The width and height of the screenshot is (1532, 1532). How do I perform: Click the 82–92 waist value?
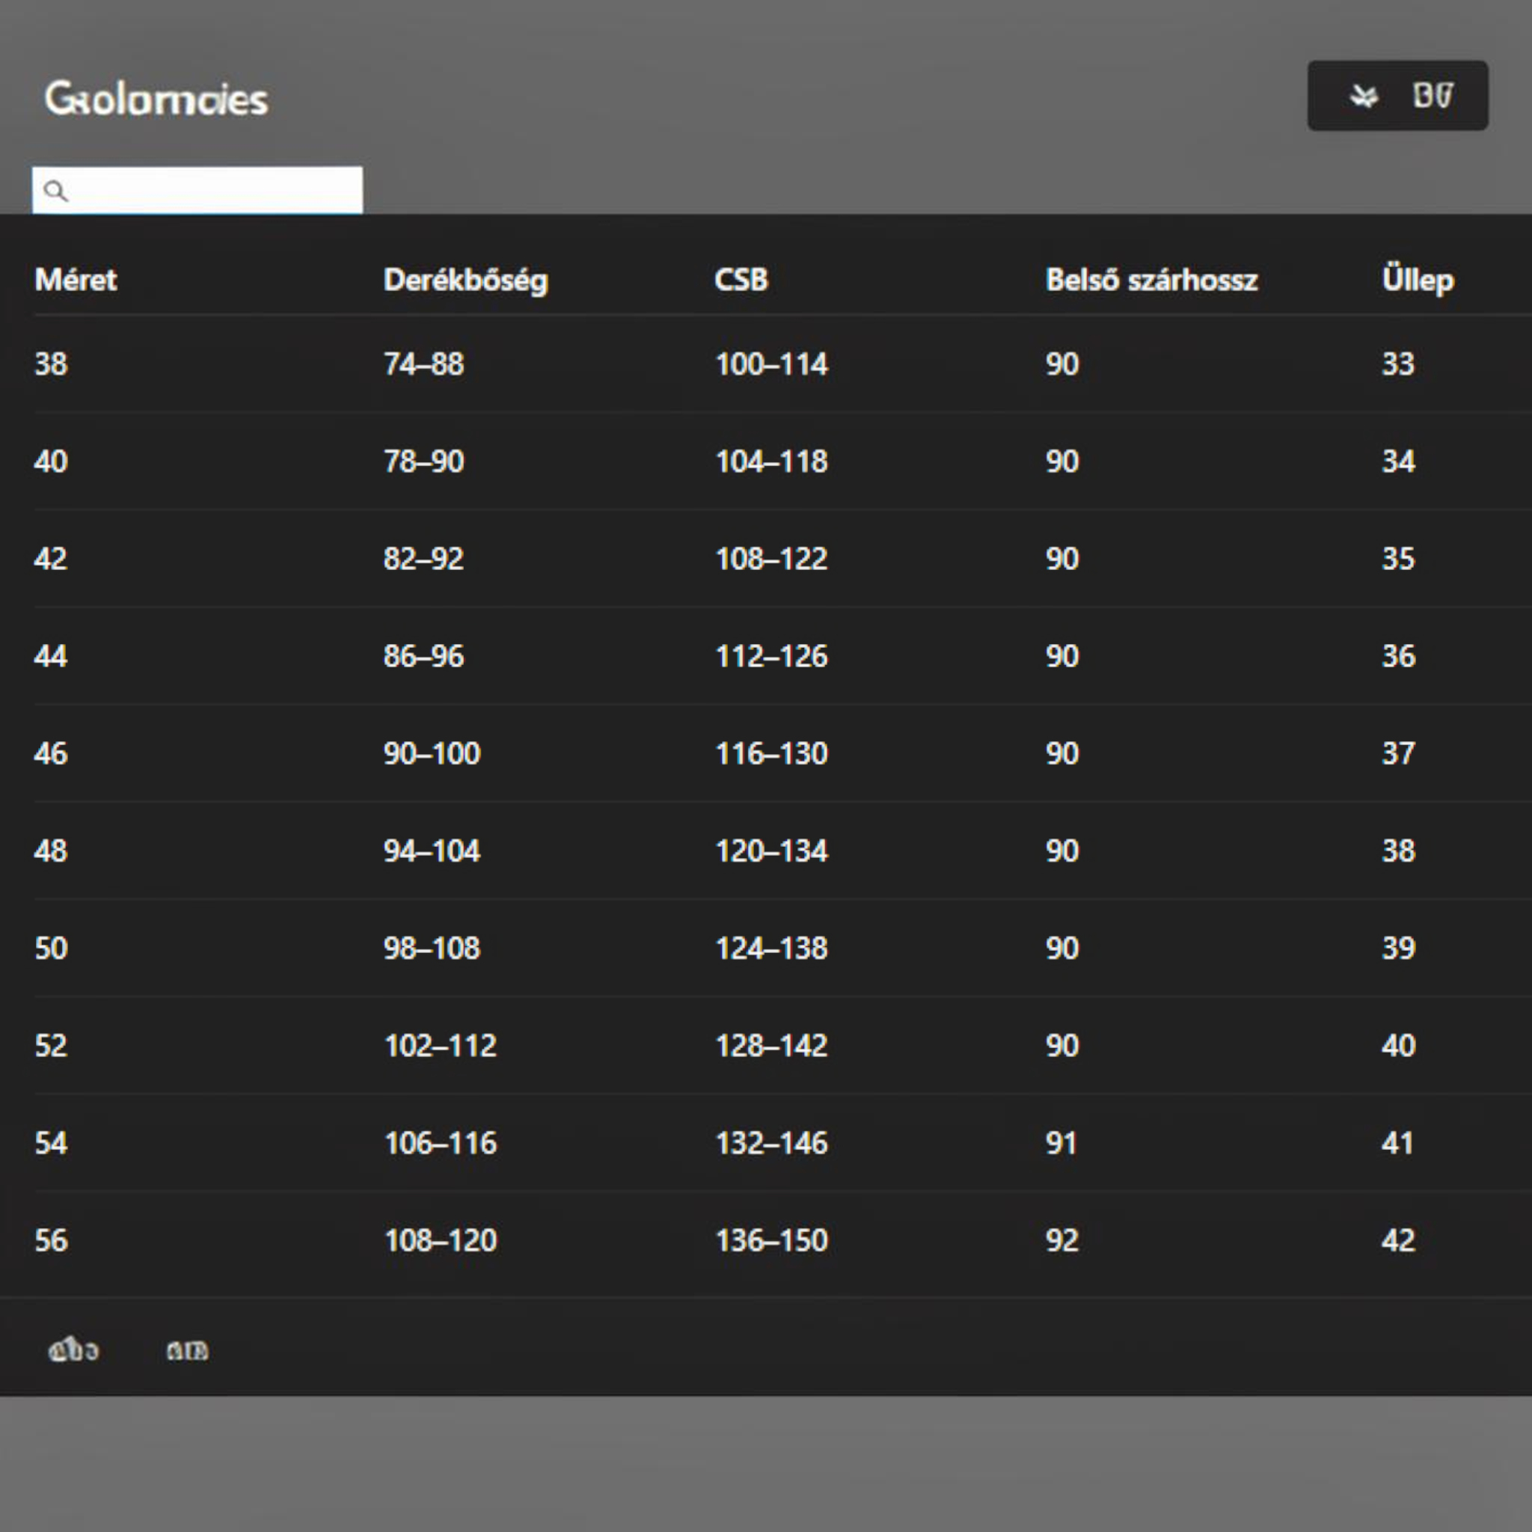click(x=423, y=559)
